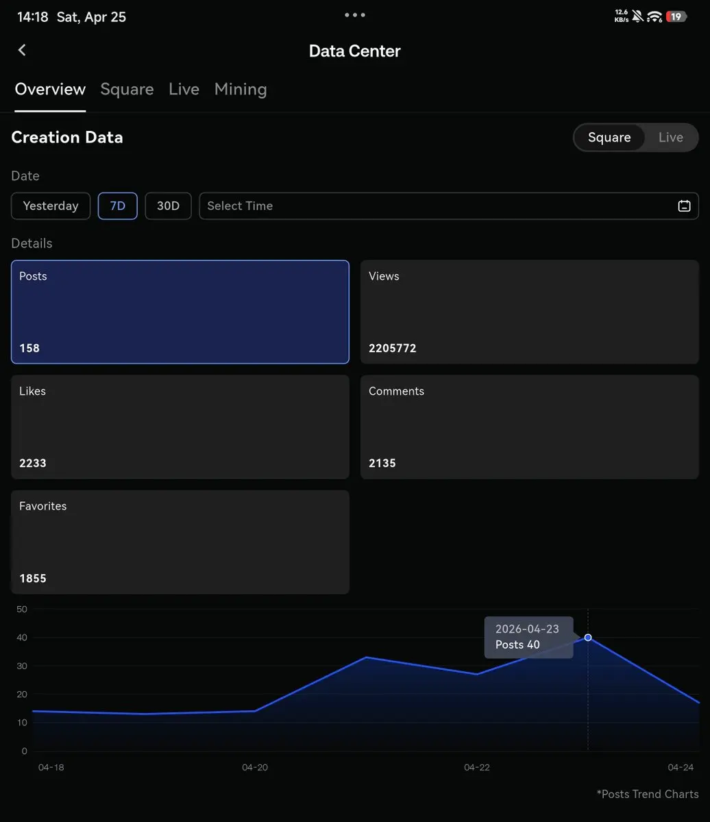Select the Favorites metric card
Viewport: 710px width, 822px height.
pos(180,542)
